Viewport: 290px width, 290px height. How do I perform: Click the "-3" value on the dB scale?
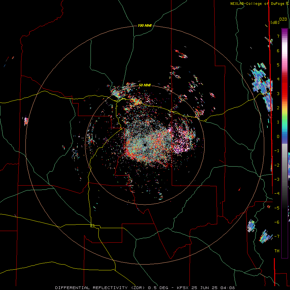(277, 179)
